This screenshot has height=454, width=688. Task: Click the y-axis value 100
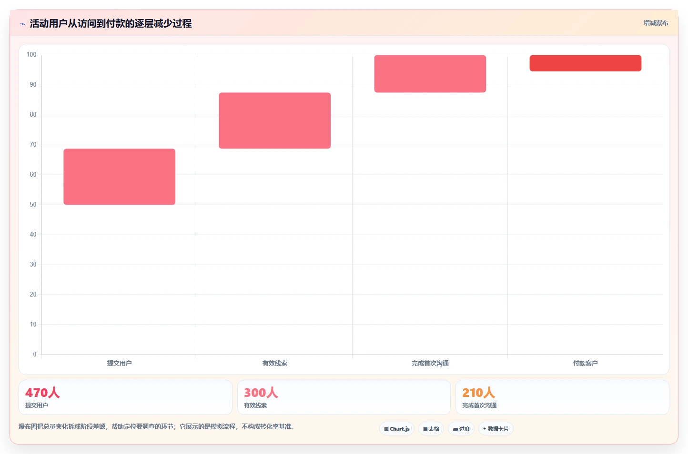(31, 55)
